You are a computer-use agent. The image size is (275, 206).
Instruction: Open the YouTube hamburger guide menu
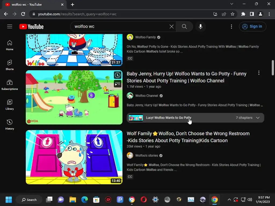(10, 27)
